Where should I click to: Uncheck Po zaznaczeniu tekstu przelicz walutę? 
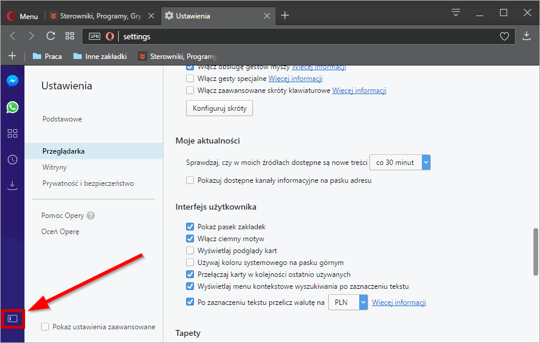[x=190, y=302]
